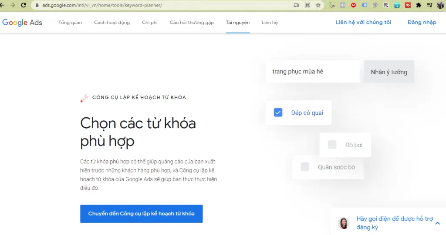
Task: Open the Cách hoạt động menu item
Action: (112, 23)
